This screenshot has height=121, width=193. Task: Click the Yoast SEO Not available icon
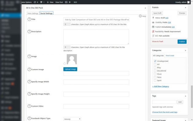(153, 36)
